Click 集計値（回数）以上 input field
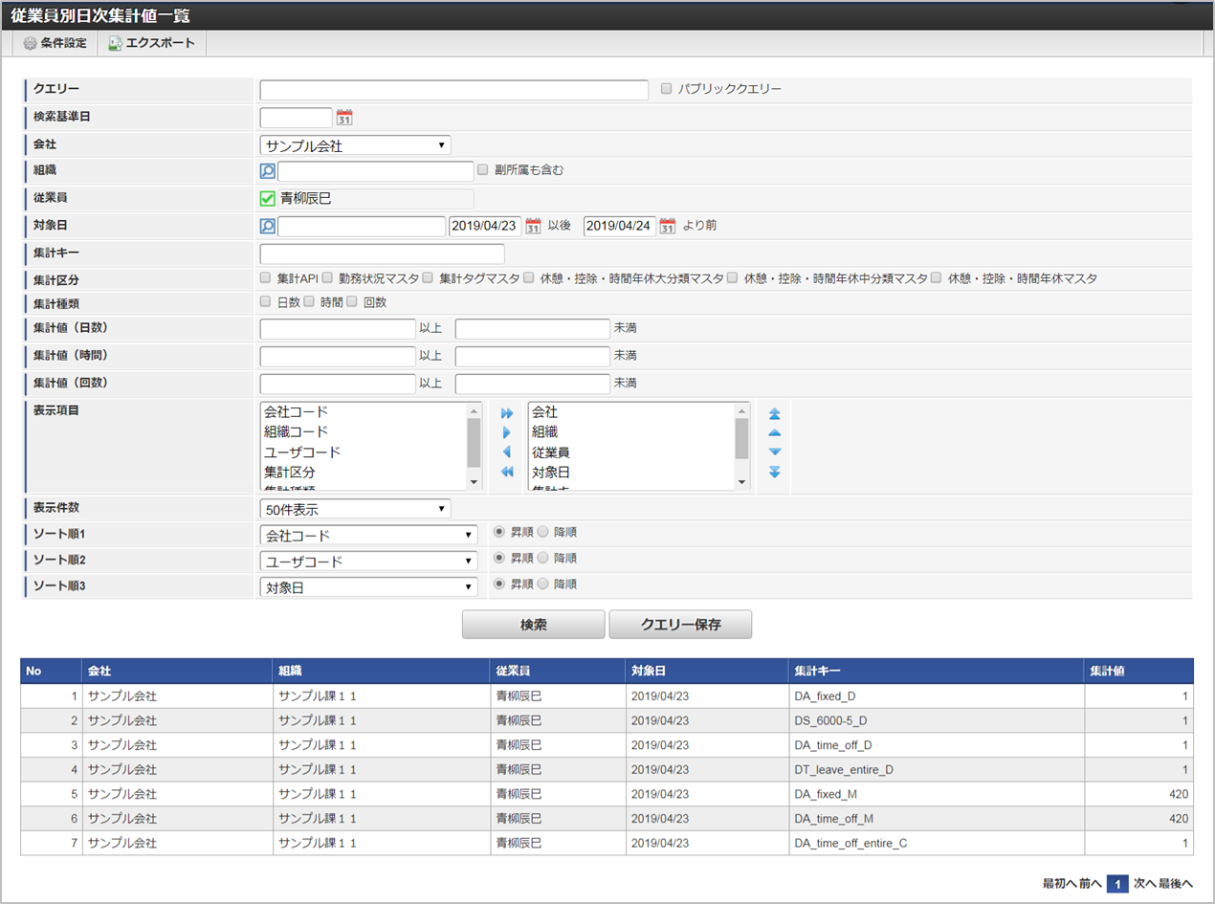1215x904 pixels. click(x=338, y=384)
